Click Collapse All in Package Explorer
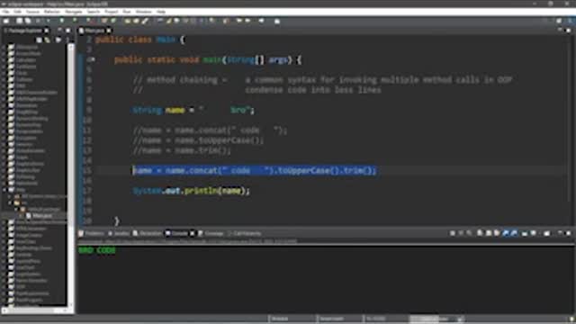The image size is (576, 324). [x=39, y=40]
